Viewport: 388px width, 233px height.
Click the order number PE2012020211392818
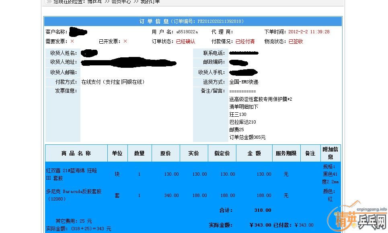221,21
